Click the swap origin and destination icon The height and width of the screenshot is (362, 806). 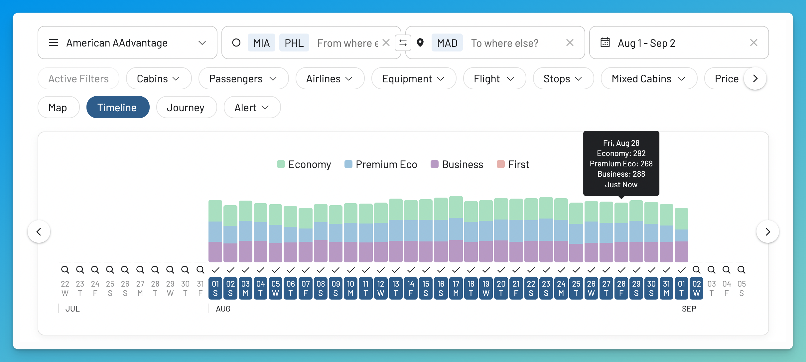click(x=403, y=43)
